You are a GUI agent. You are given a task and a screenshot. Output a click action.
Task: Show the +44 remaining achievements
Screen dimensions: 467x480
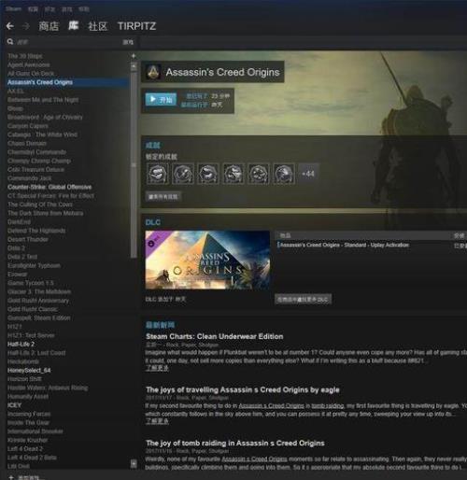(308, 174)
